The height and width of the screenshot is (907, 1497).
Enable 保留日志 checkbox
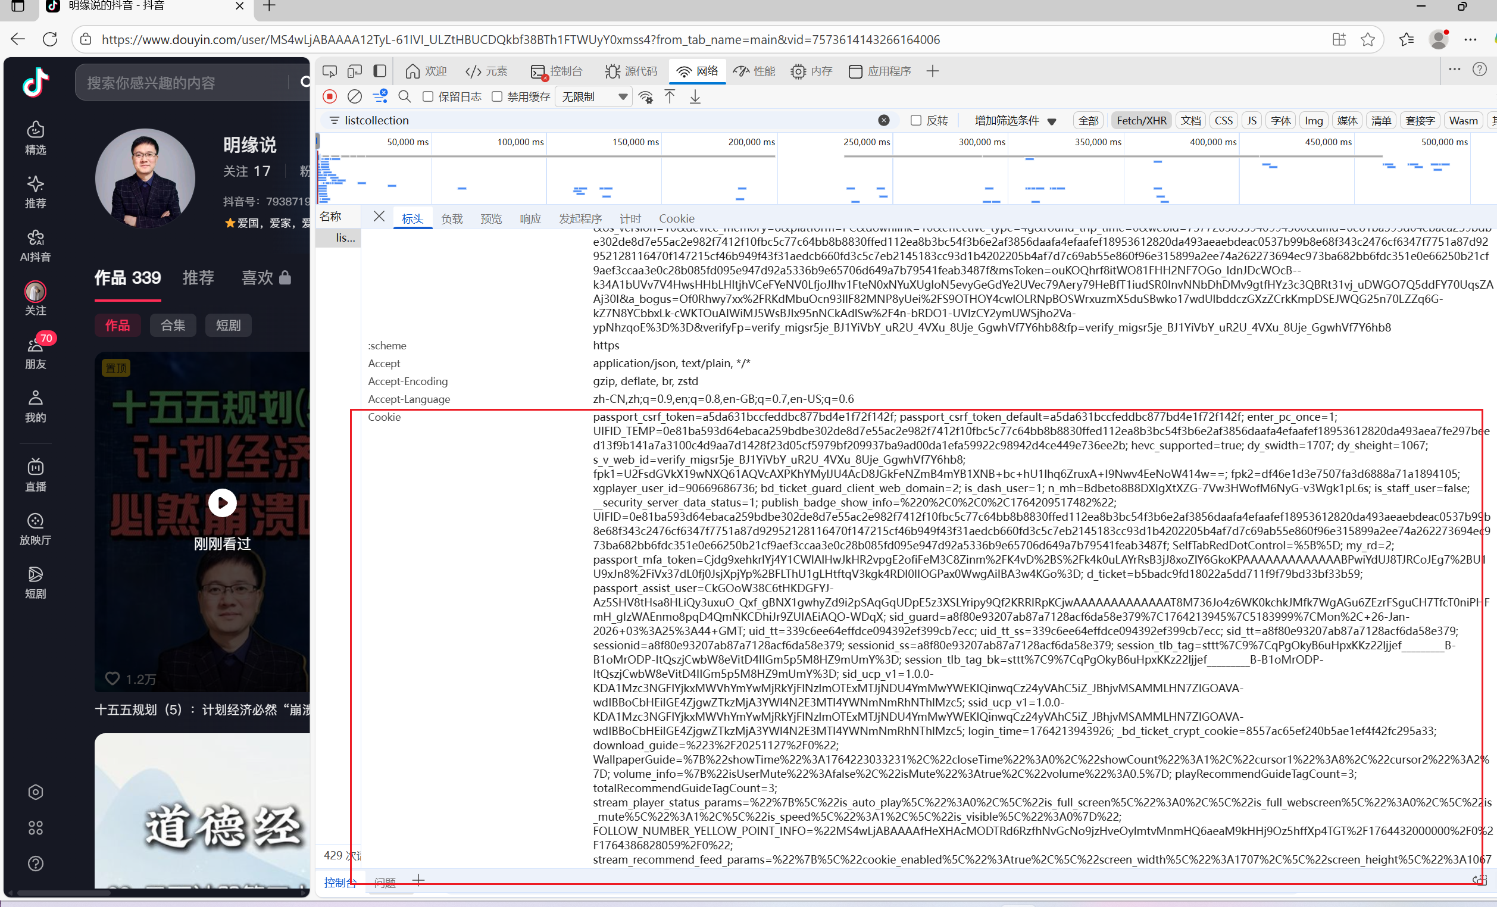click(429, 96)
